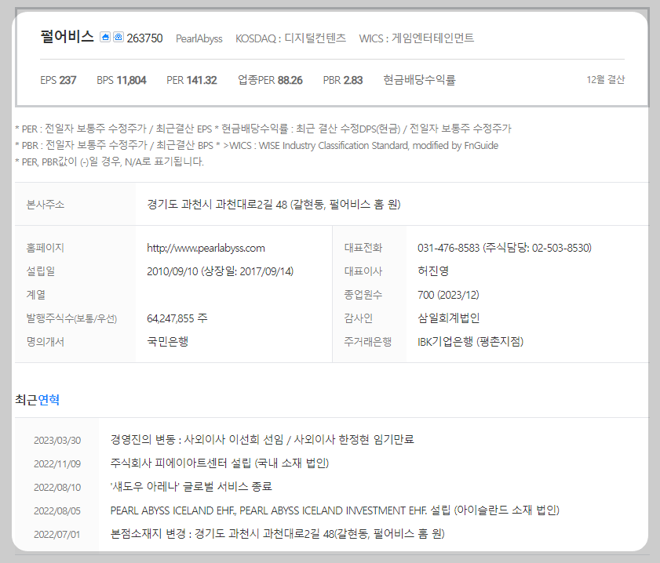
Task: Click the 주거래은행 label
Action: 367,342
